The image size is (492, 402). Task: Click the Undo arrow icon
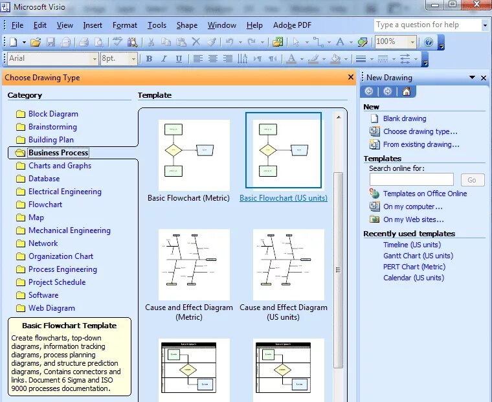point(230,41)
